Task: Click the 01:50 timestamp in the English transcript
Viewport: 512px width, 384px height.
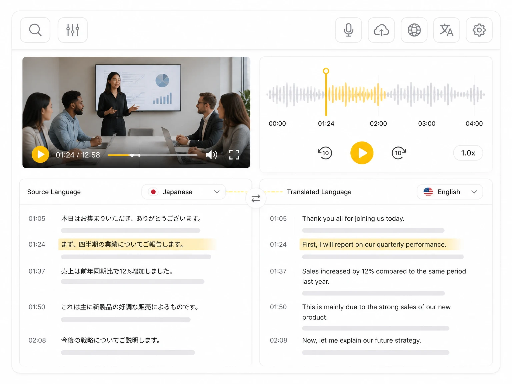Action: pyautogui.click(x=278, y=307)
